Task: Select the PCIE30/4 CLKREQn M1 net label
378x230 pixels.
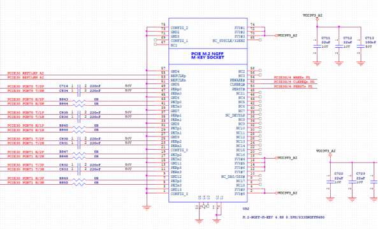Action: tap(294, 82)
